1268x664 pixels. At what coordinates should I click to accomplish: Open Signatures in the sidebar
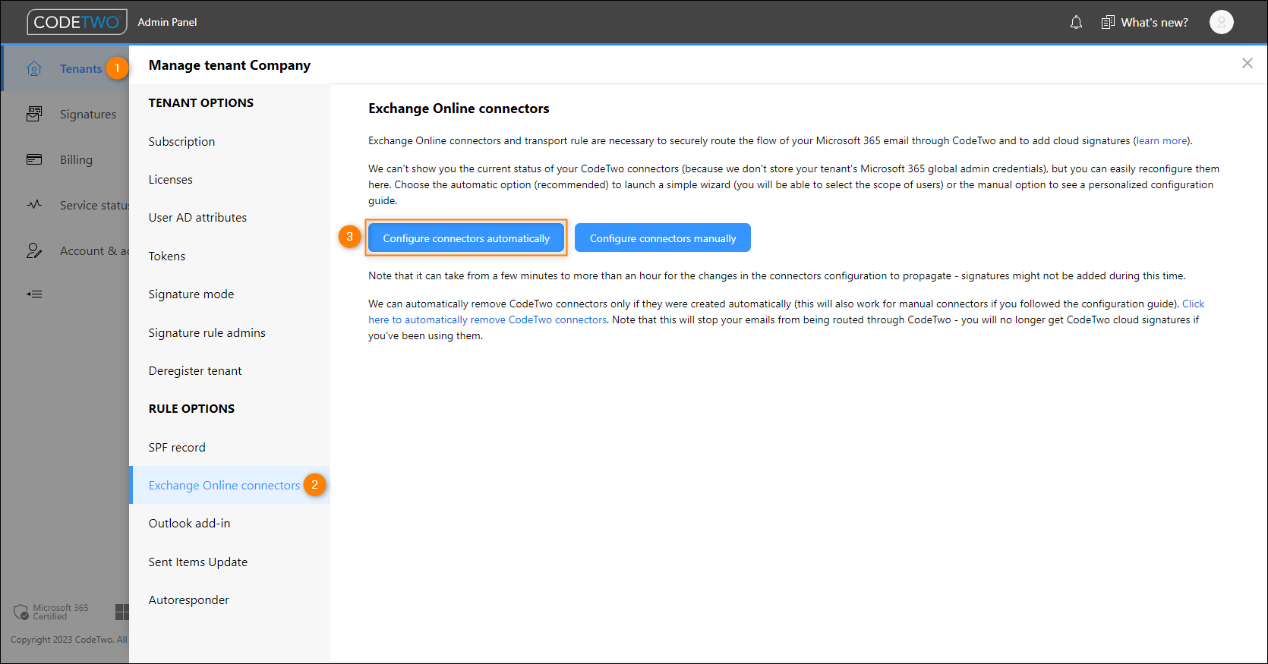[x=88, y=115]
